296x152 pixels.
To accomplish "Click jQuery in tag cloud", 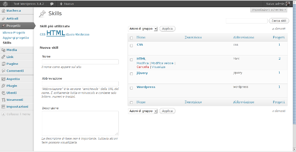I will pos(70,34).
